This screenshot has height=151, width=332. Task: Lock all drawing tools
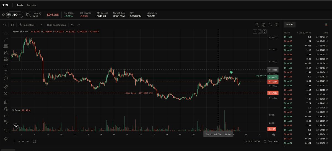6,115
